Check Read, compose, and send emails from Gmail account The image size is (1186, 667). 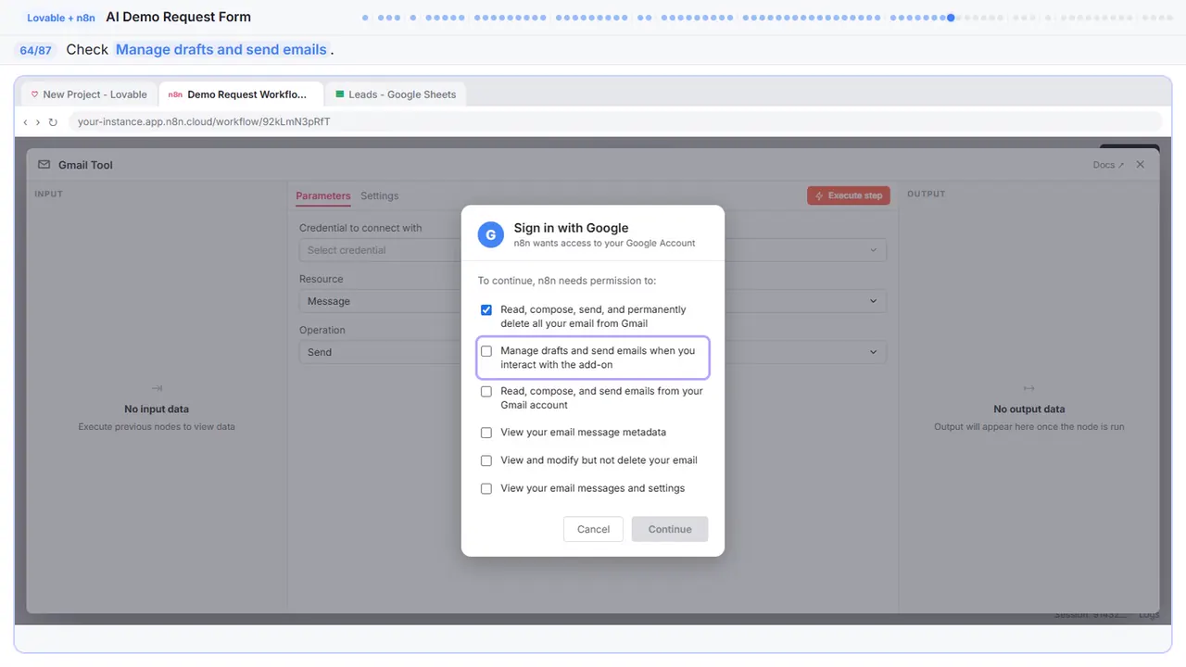pos(486,392)
